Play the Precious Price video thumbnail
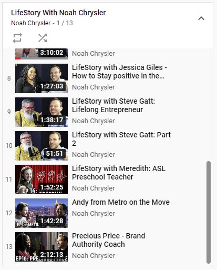Image resolution: width=217 pixels, height=270 pixels. tap(42, 247)
